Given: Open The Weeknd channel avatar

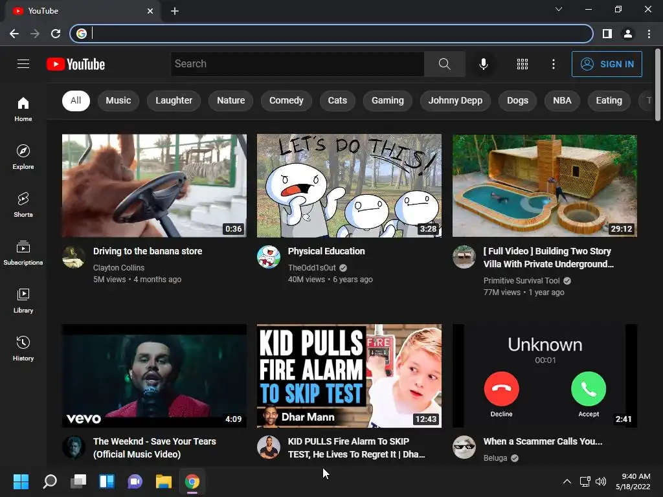Looking at the screenshot, I should click(x=74, y=447).
